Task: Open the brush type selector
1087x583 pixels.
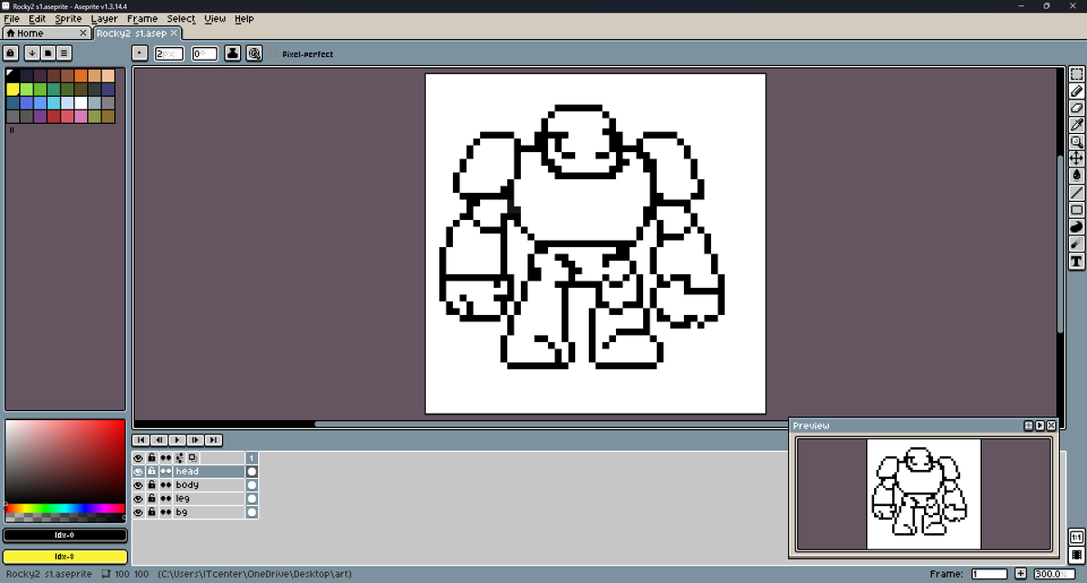Action: [139, 53]
